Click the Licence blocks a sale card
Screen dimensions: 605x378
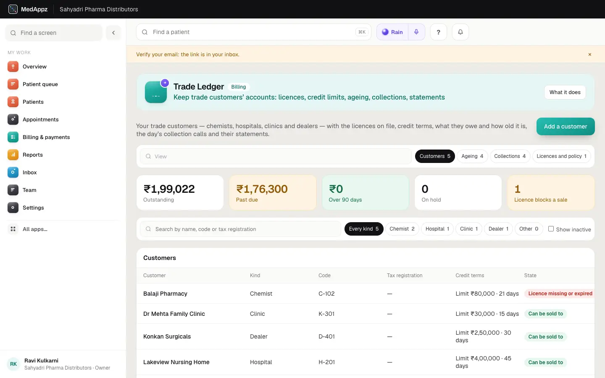tap(551, 193)
